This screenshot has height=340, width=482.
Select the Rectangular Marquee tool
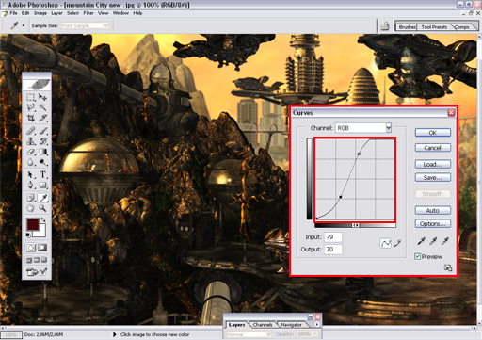30,97
